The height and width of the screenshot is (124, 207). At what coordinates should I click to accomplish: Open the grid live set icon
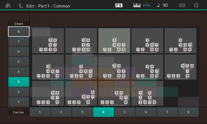click(182, 5)
